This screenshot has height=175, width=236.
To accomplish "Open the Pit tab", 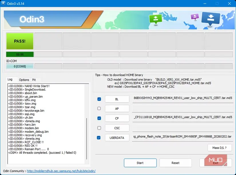I will [34, 80].
